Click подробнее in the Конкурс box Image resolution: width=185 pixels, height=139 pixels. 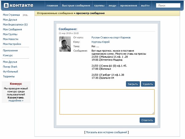[x=16, y=100]
